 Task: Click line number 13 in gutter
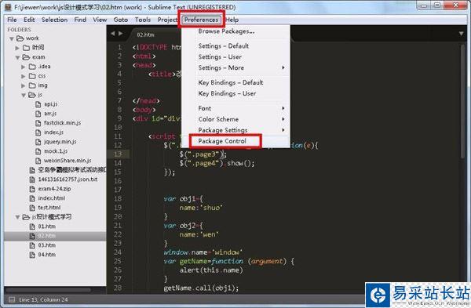pos(118,154)
